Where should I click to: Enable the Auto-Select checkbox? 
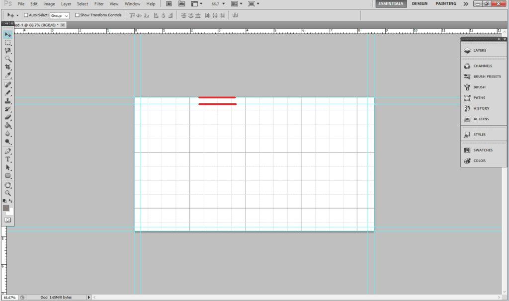point(25,15)
